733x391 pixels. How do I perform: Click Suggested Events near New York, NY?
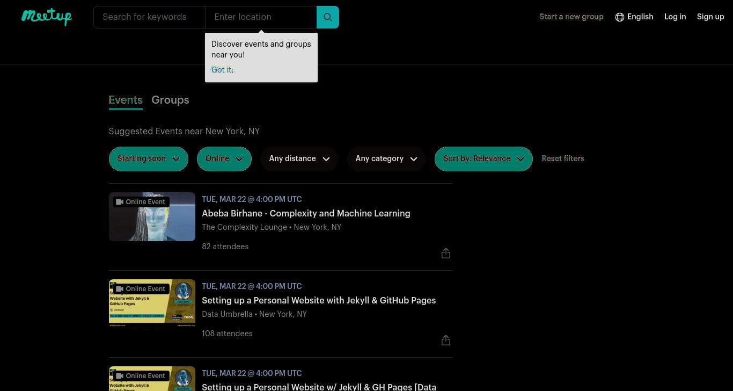coord(184,131)
